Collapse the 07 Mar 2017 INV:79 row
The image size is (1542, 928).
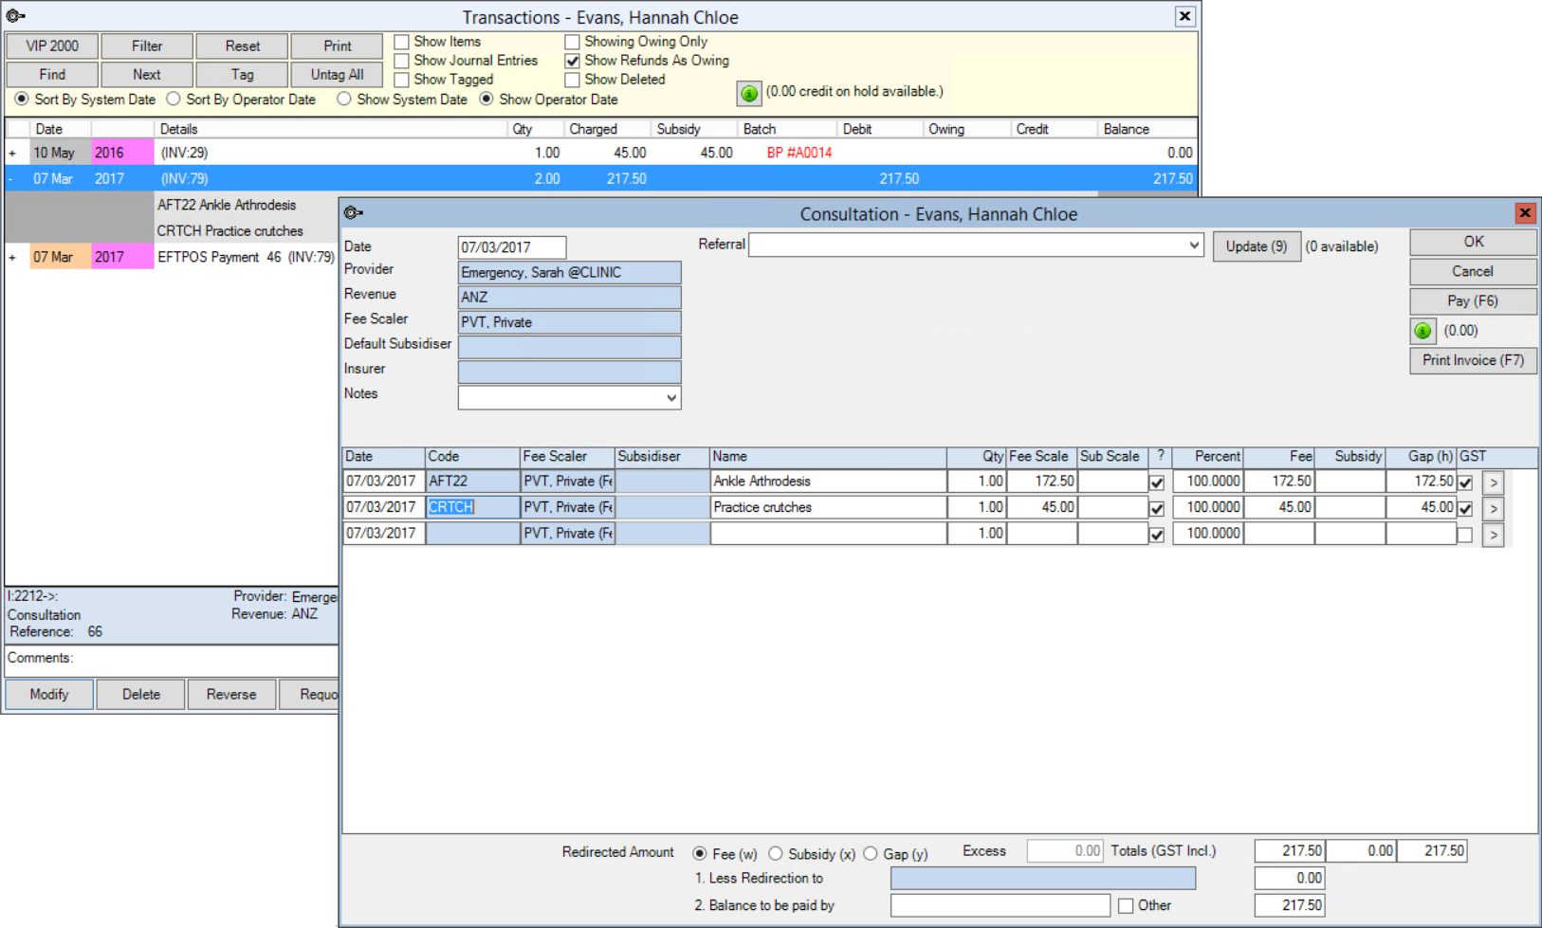click(11, 178)
